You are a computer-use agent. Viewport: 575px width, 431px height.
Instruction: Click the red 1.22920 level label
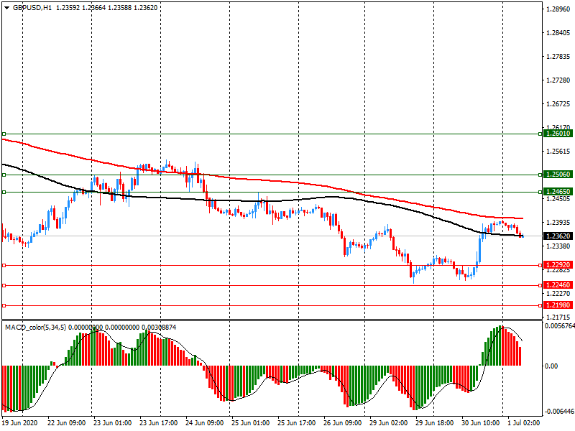[x=558, y=265]
